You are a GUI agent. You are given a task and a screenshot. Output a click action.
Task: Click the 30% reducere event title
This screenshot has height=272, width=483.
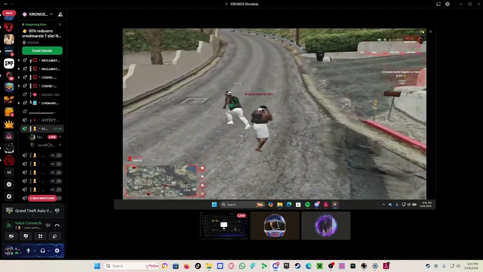click(42, 33)
